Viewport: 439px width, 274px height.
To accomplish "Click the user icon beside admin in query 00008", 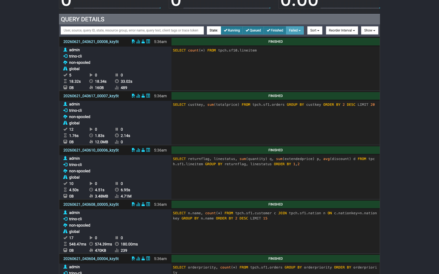I will (x=65, y=50).
